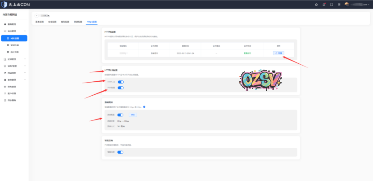Switch to the 基本配置 tab
This screenshot has height=181, width=373.
point(40,22)
